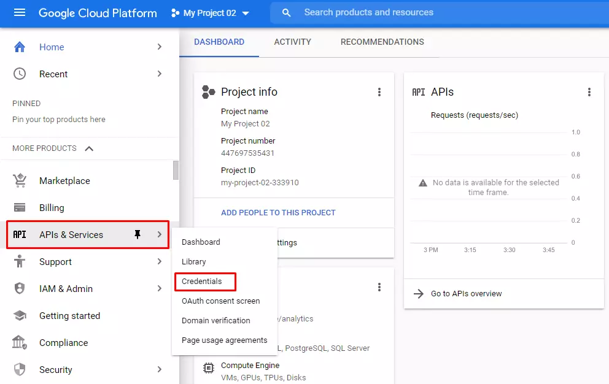
Task: Click the no-data warning triangle icon
Action: (x=423, y=183)
